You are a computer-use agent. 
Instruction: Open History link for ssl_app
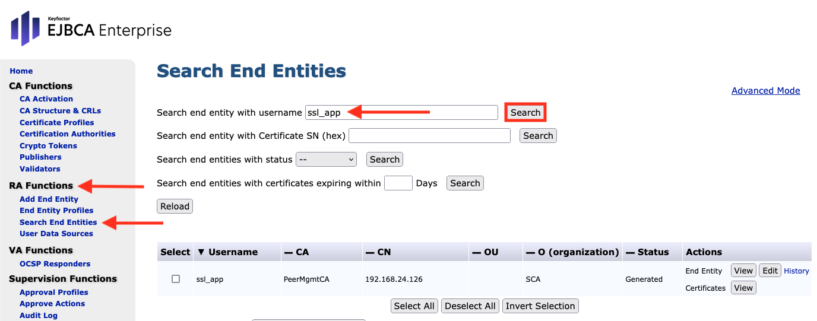796,271
